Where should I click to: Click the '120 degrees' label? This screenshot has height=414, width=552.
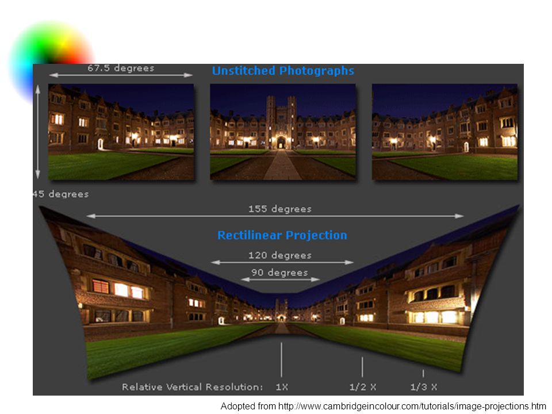point(280,255)
